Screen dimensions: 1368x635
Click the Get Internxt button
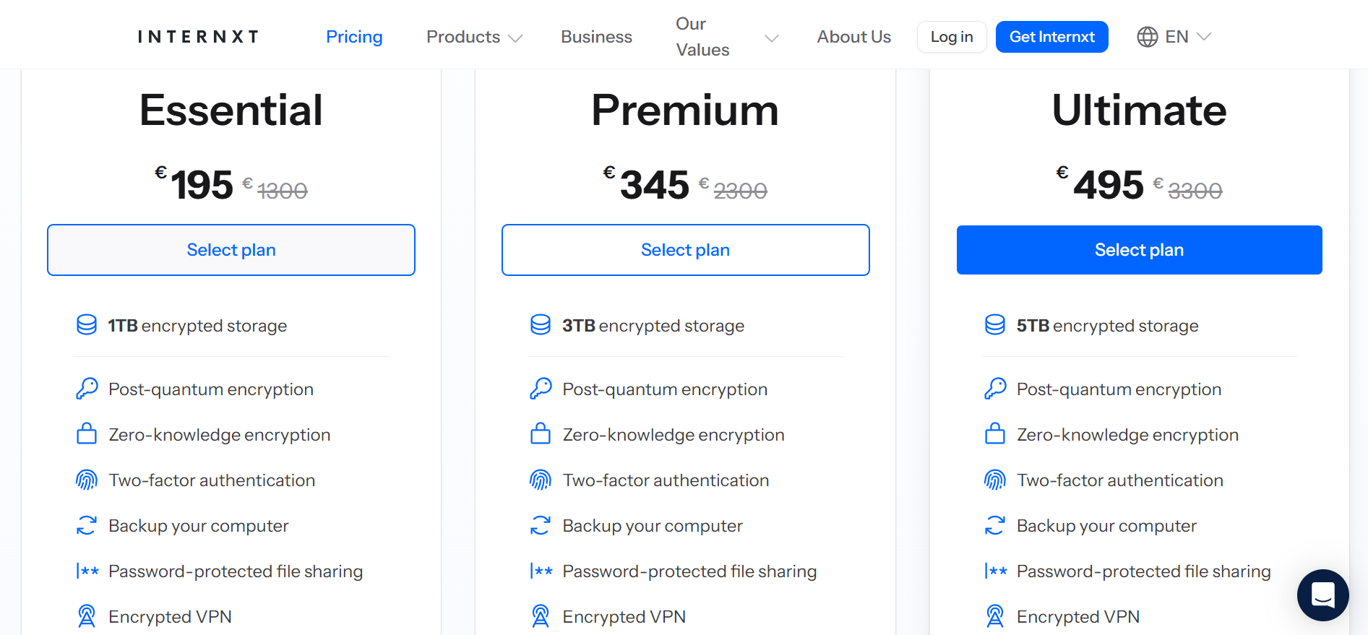click(1051, 36)
